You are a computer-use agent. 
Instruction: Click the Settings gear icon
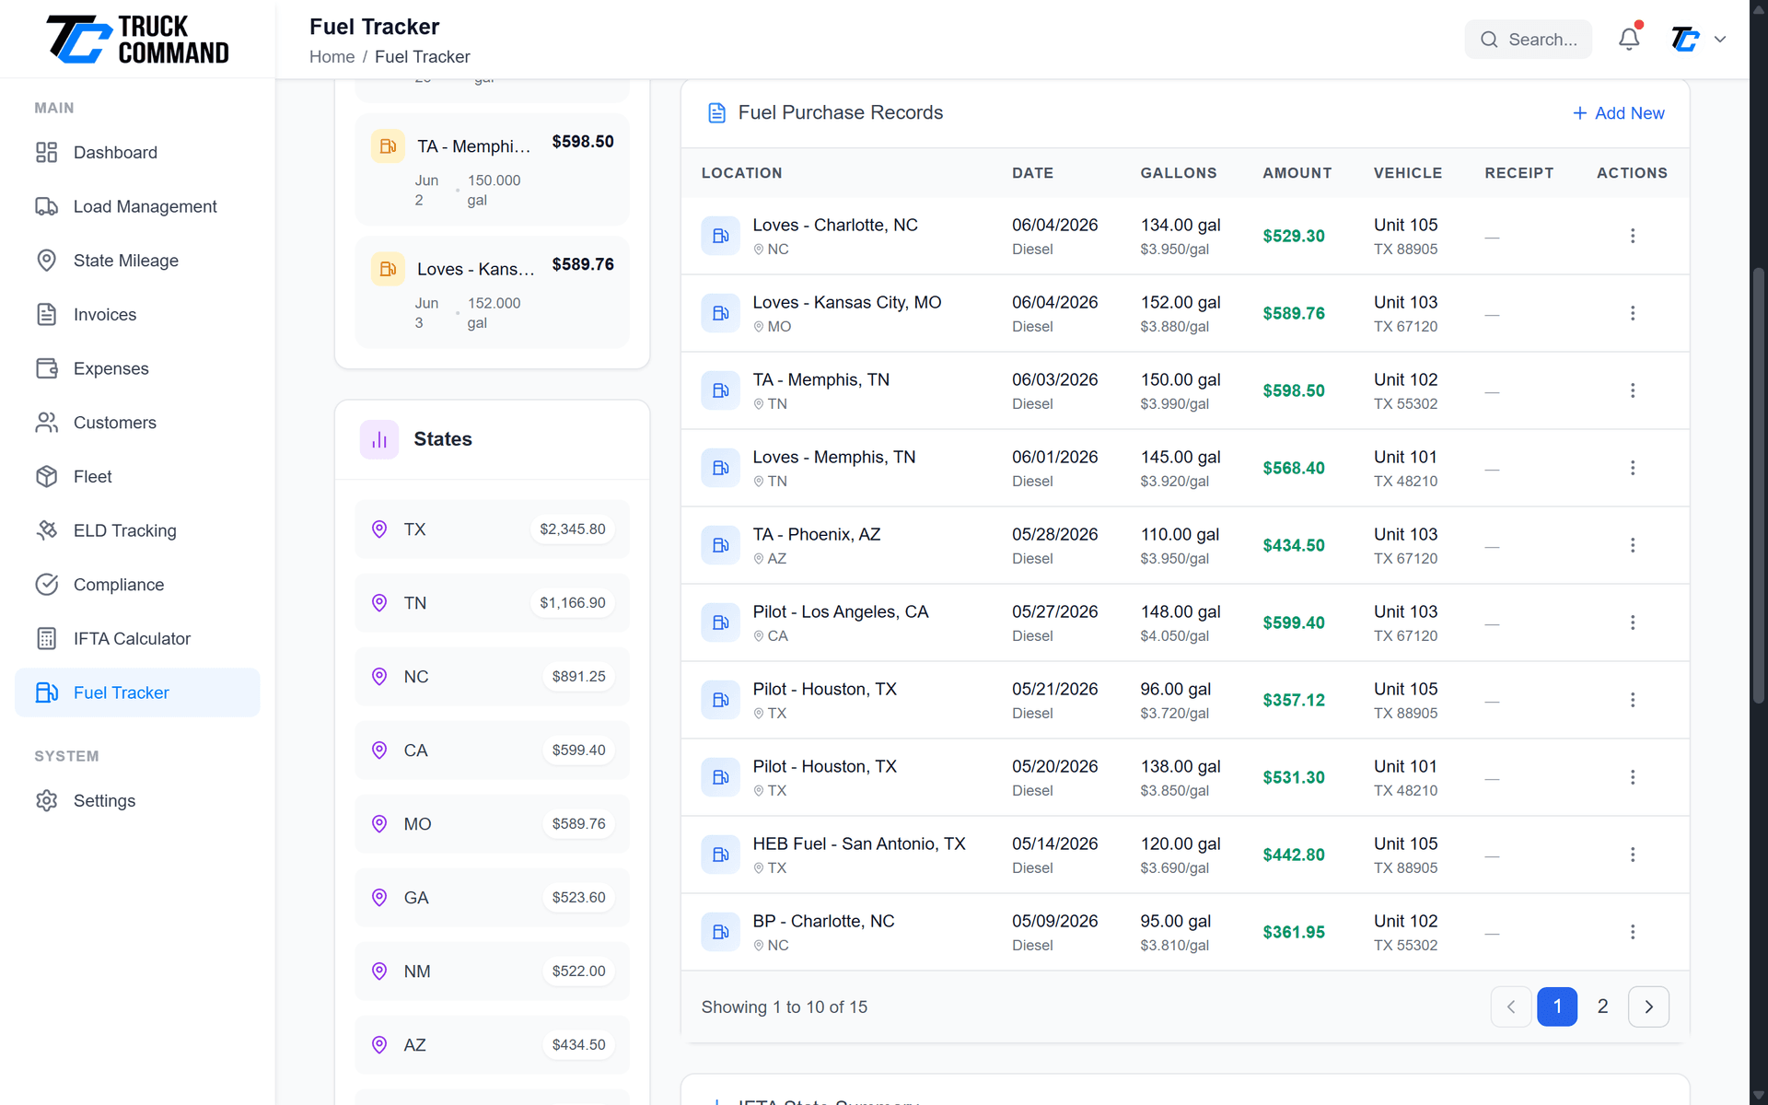(47, 800)
